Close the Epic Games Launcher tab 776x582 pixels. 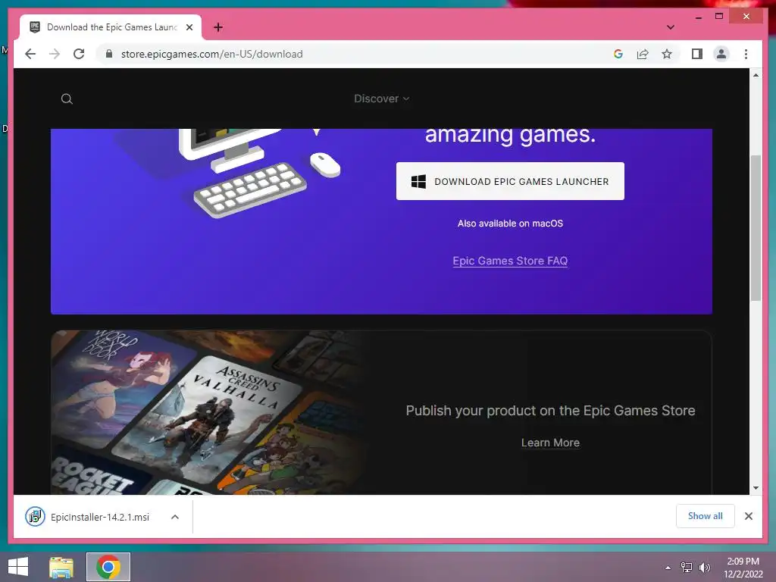[x=189, y=27]
